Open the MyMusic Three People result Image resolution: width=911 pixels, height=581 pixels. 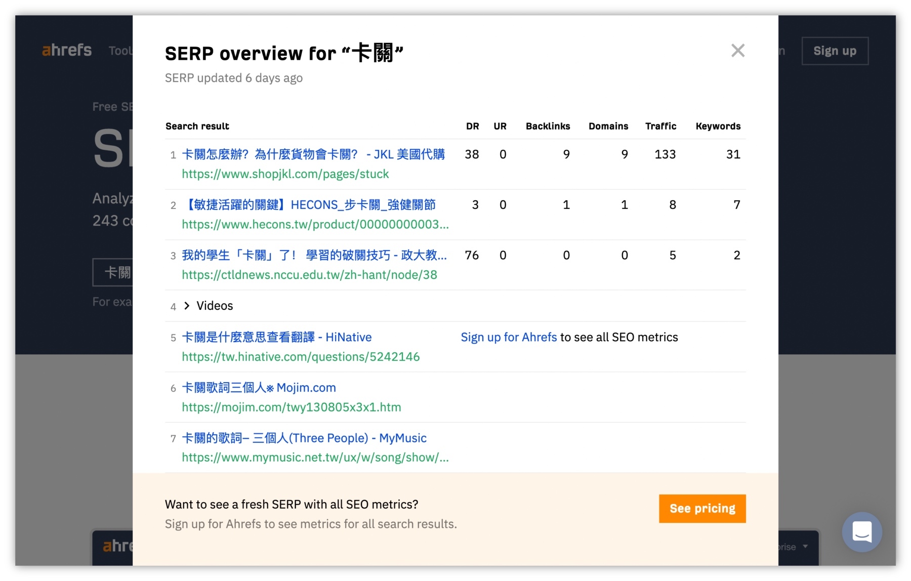(304, 438)
